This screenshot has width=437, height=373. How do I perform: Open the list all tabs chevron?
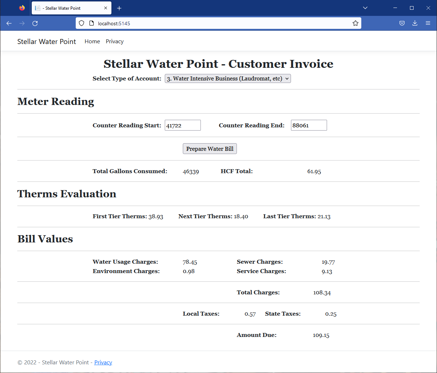(365, 8)
